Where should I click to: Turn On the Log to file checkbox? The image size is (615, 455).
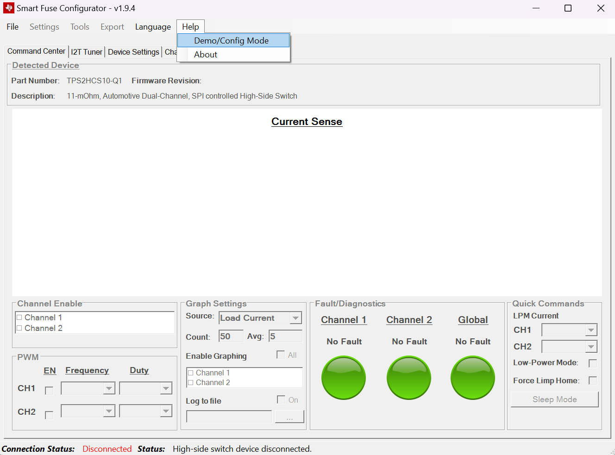point(281,399)
